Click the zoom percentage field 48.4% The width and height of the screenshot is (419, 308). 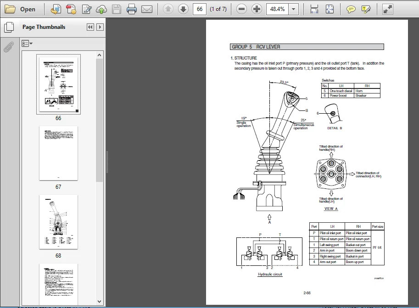pyautogui.click(x=277, y=9)
